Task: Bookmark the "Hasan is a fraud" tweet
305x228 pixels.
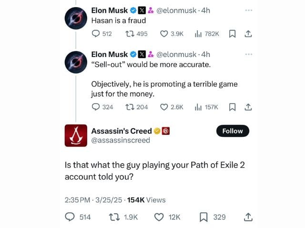Action: coord(232,34)
